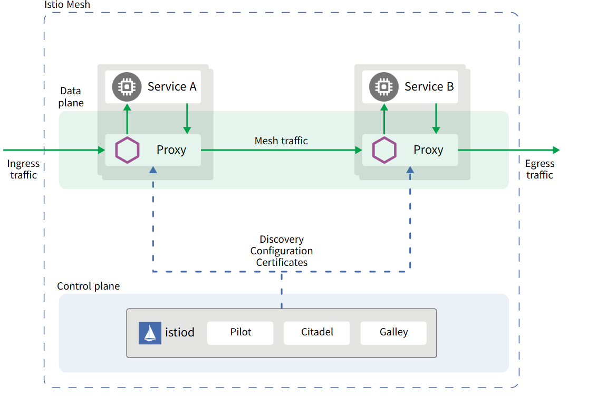Click the purple hexagon in Service B's proxy
Screen dimensions: 597x417
tap(384, 150)
